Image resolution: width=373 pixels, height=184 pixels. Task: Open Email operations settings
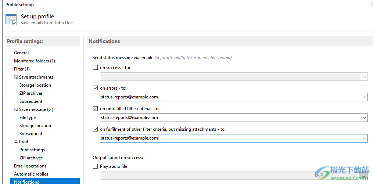30,166
